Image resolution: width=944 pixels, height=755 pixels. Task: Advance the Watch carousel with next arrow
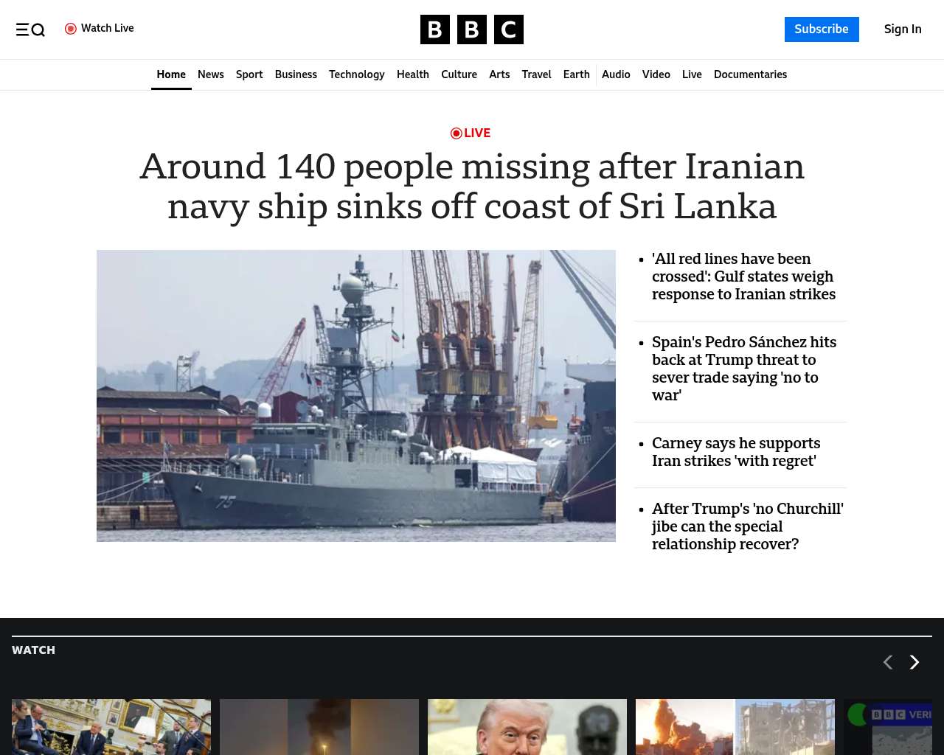coord(914,662)
